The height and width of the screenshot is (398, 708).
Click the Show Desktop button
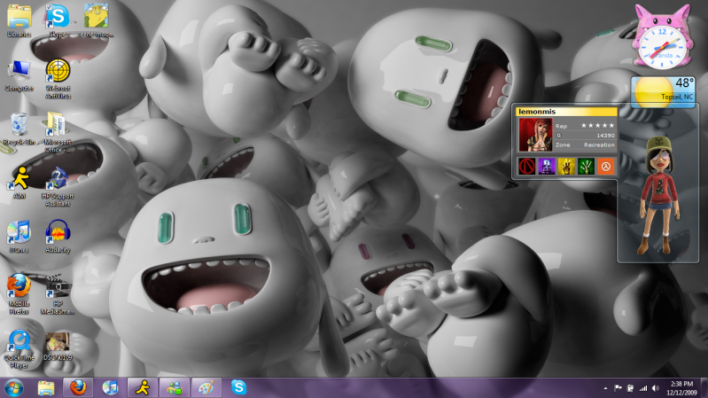click(x=704, y=388)
